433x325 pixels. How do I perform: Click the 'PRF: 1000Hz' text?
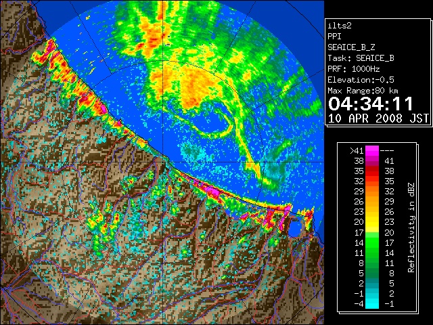tap(354, 69)
